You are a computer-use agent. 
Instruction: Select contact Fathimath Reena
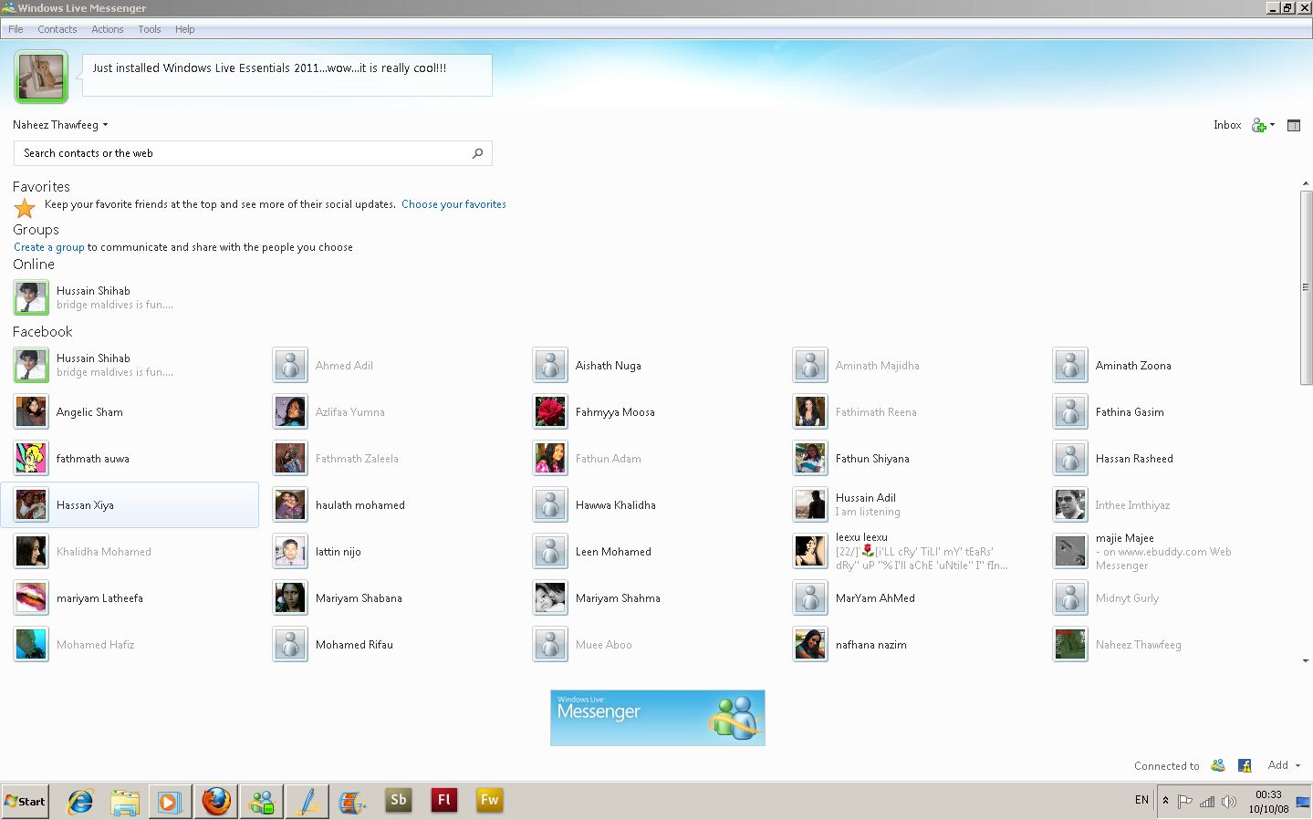[876, 412]
